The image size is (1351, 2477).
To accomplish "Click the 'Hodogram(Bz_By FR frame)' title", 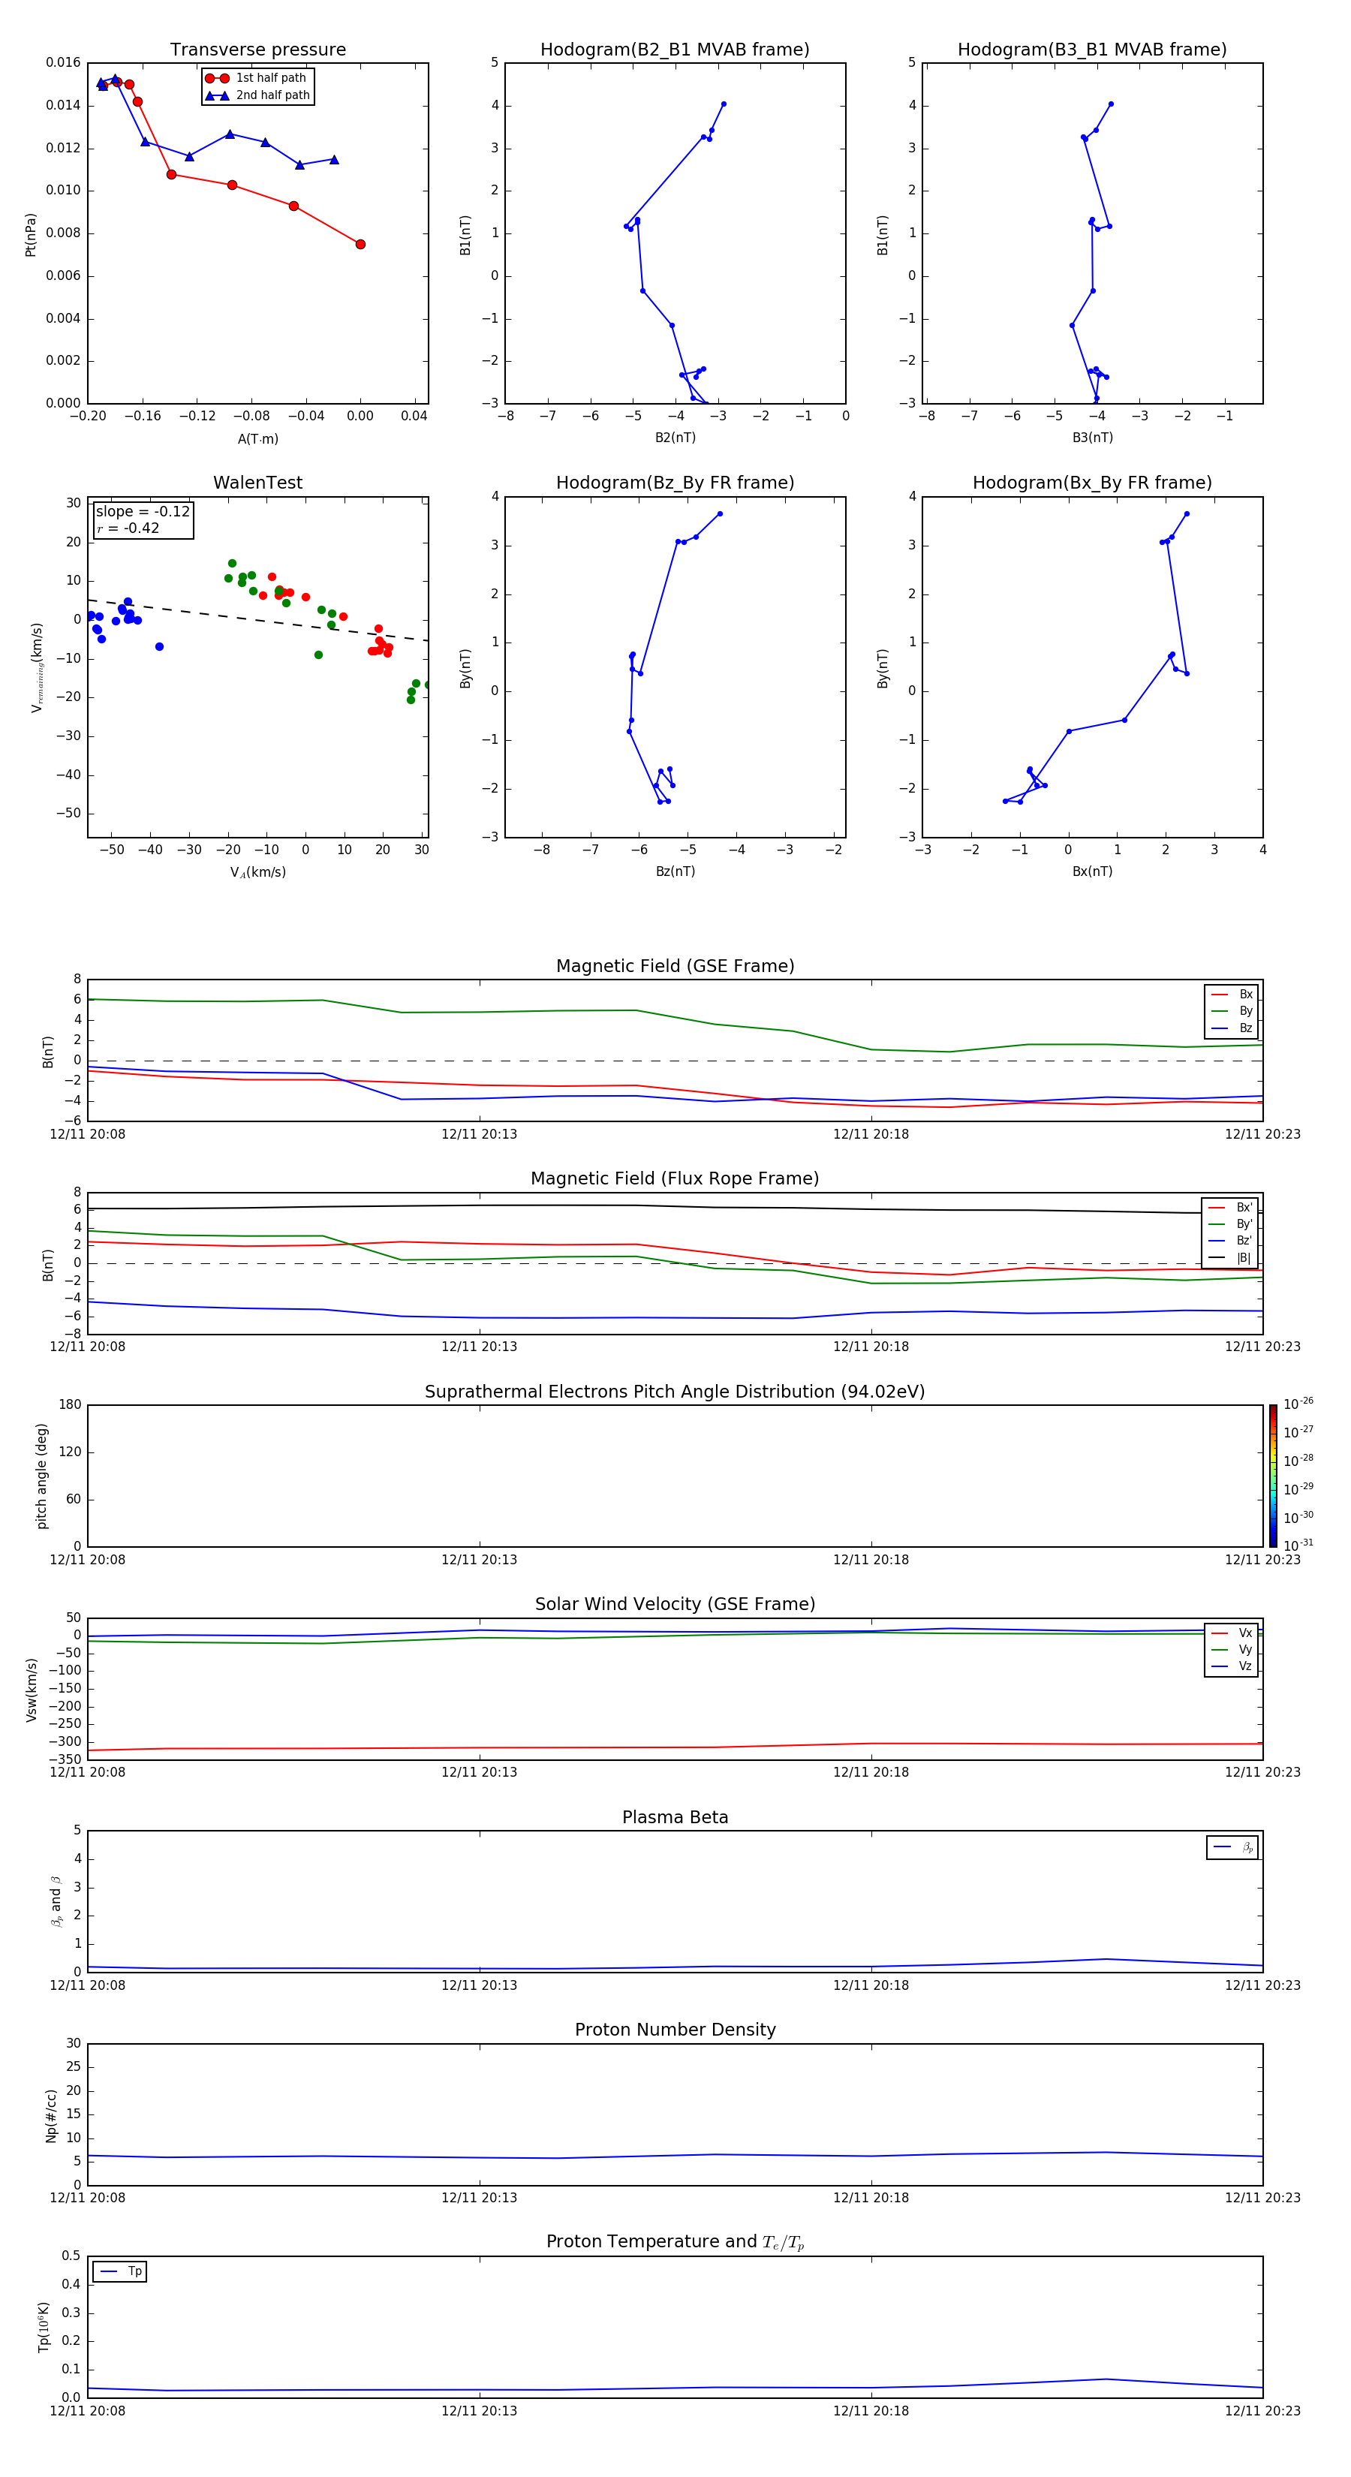I will coord(675,483).
